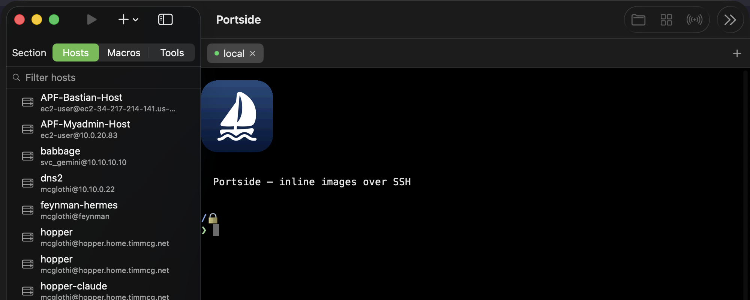Click the lock icon in the prompt
The width and height of the screenshot is (750, 300).
coord(213,218)
